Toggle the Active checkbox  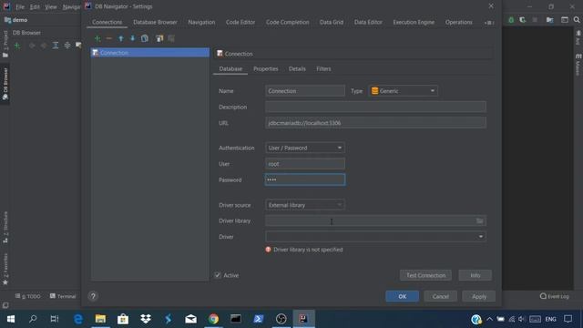coord(218,275)
